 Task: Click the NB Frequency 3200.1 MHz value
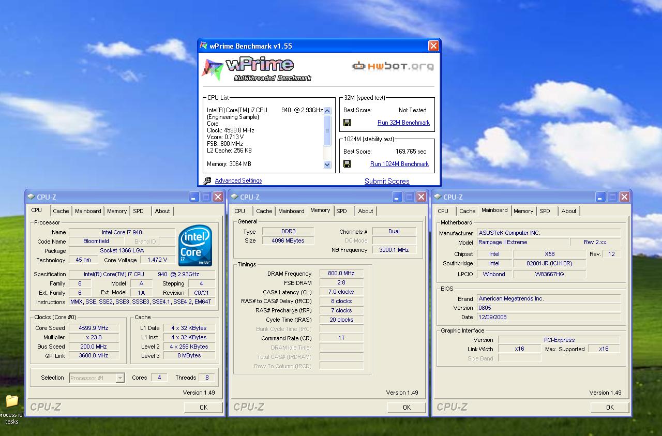click(394, 250)
